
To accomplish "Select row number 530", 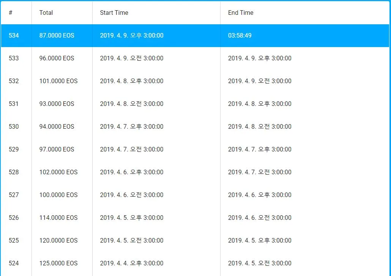I will point(14,127).
